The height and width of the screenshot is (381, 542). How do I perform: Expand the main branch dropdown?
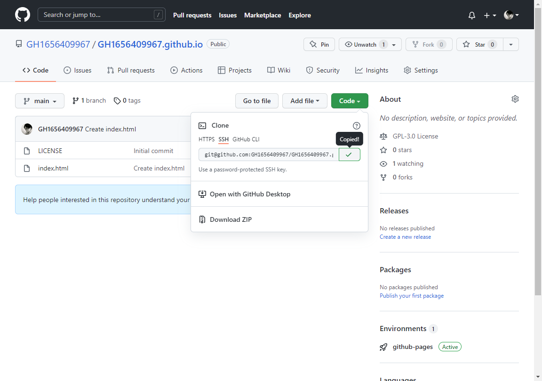[40, 101]
